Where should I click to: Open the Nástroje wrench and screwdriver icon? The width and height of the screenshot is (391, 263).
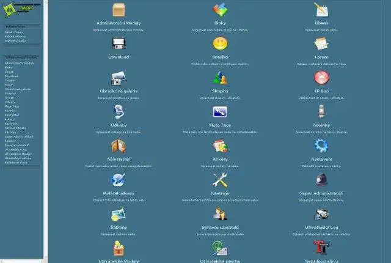point(220,180)
